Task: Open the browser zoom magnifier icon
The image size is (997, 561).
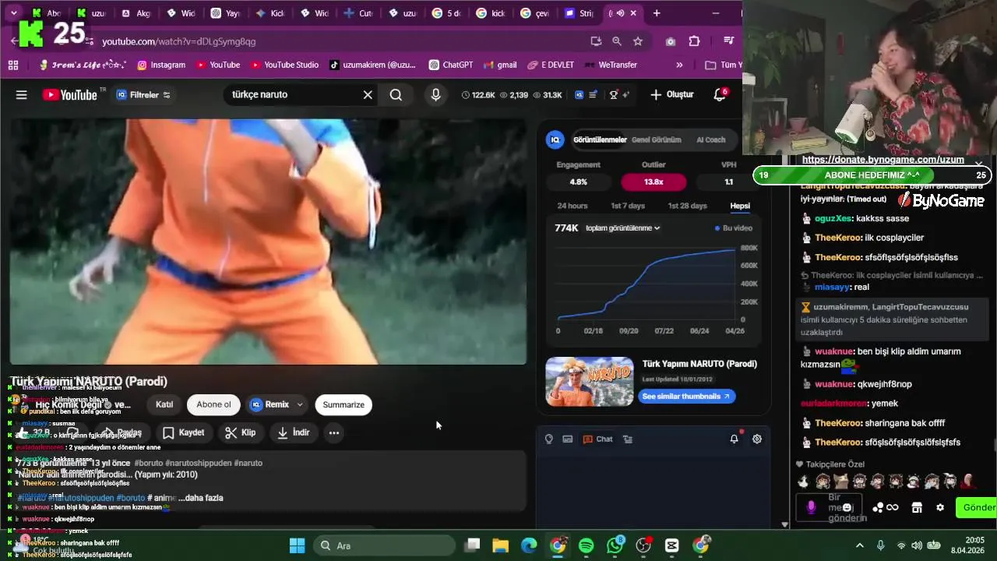Action: point(617,41)
